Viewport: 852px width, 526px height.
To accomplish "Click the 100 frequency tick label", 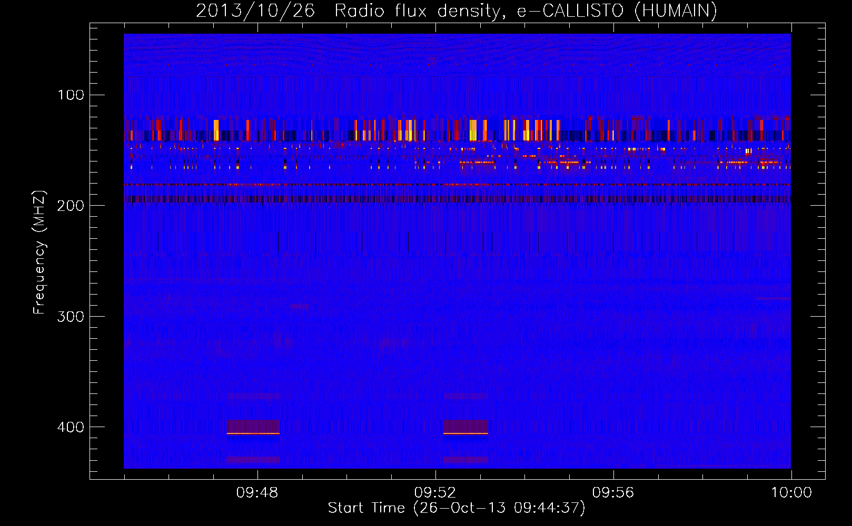I will (x=71, y=95).
